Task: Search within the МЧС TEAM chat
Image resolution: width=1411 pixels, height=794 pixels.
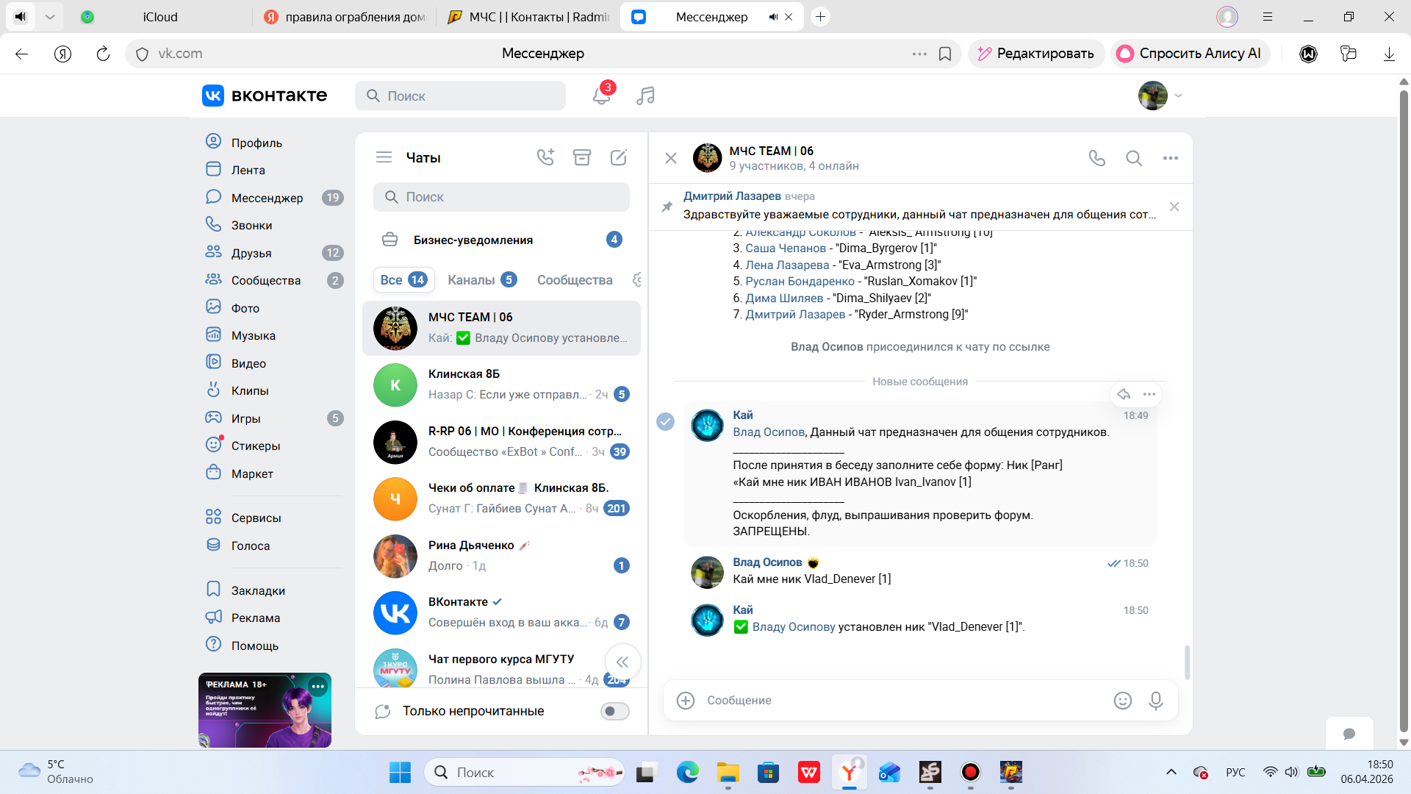Action: point(1134,158)
